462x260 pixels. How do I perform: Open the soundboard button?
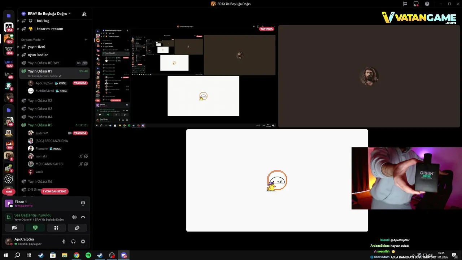[x=77, y=228]
